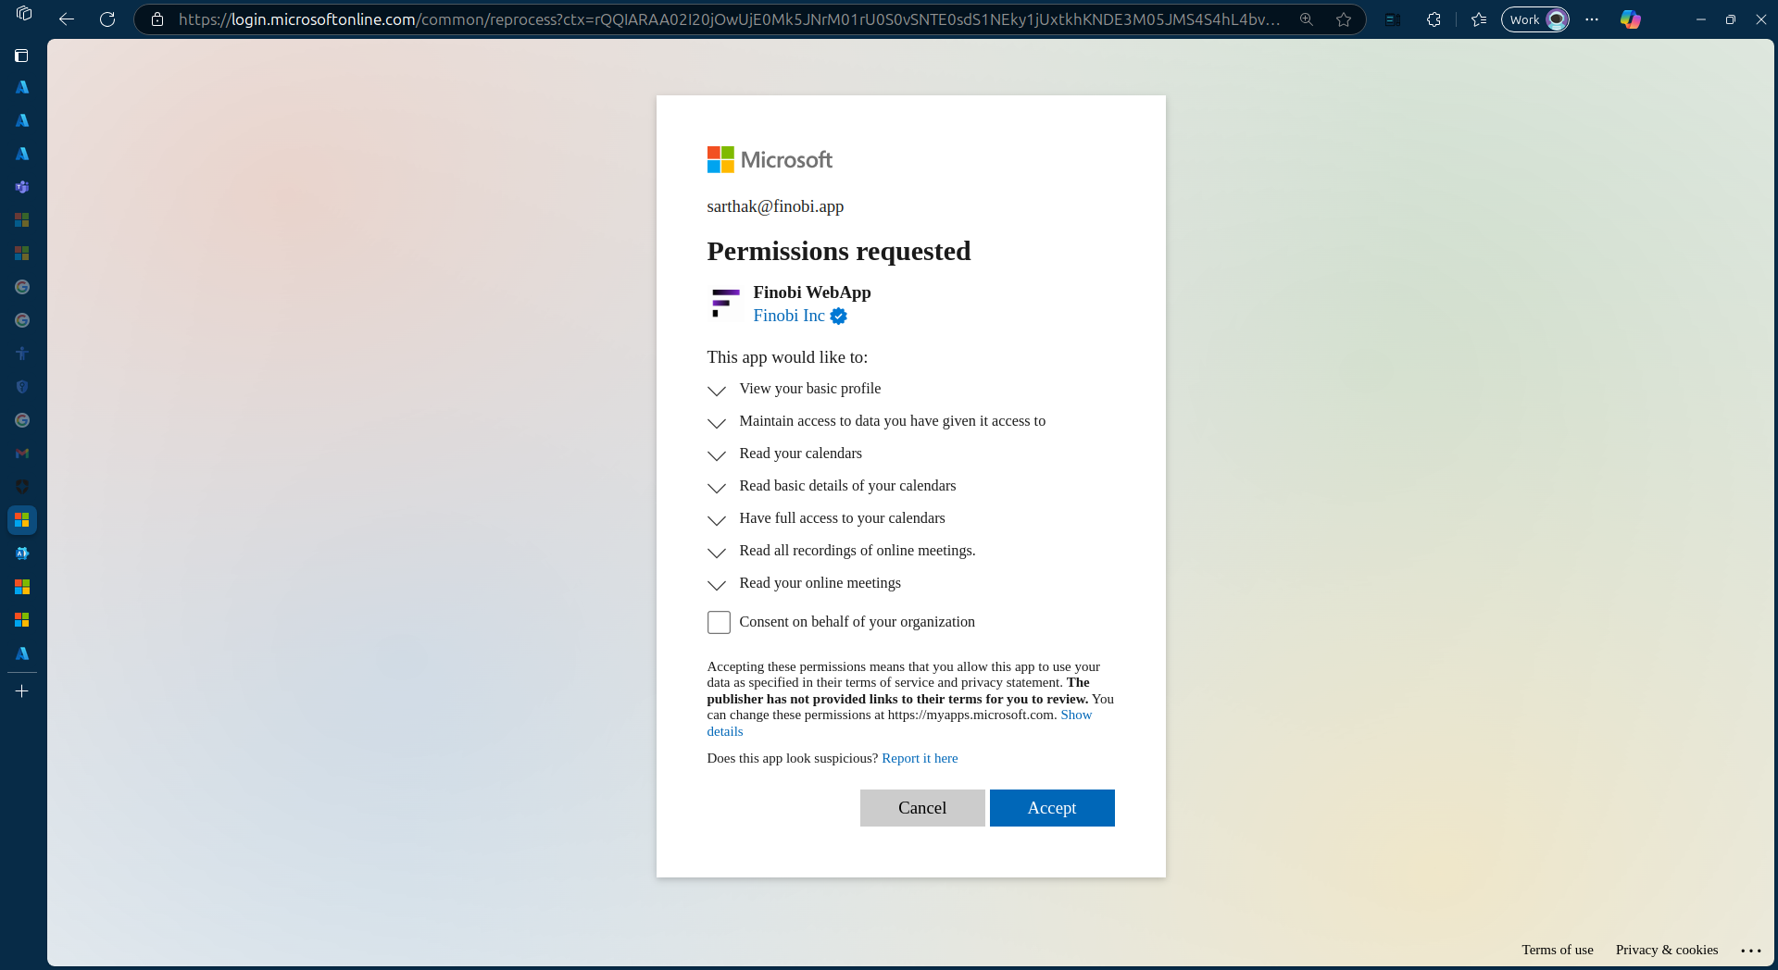Accept the requested permissions

coord(1052,808)
